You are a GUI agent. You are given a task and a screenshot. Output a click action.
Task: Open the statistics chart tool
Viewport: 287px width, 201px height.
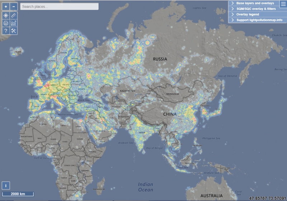14,23
